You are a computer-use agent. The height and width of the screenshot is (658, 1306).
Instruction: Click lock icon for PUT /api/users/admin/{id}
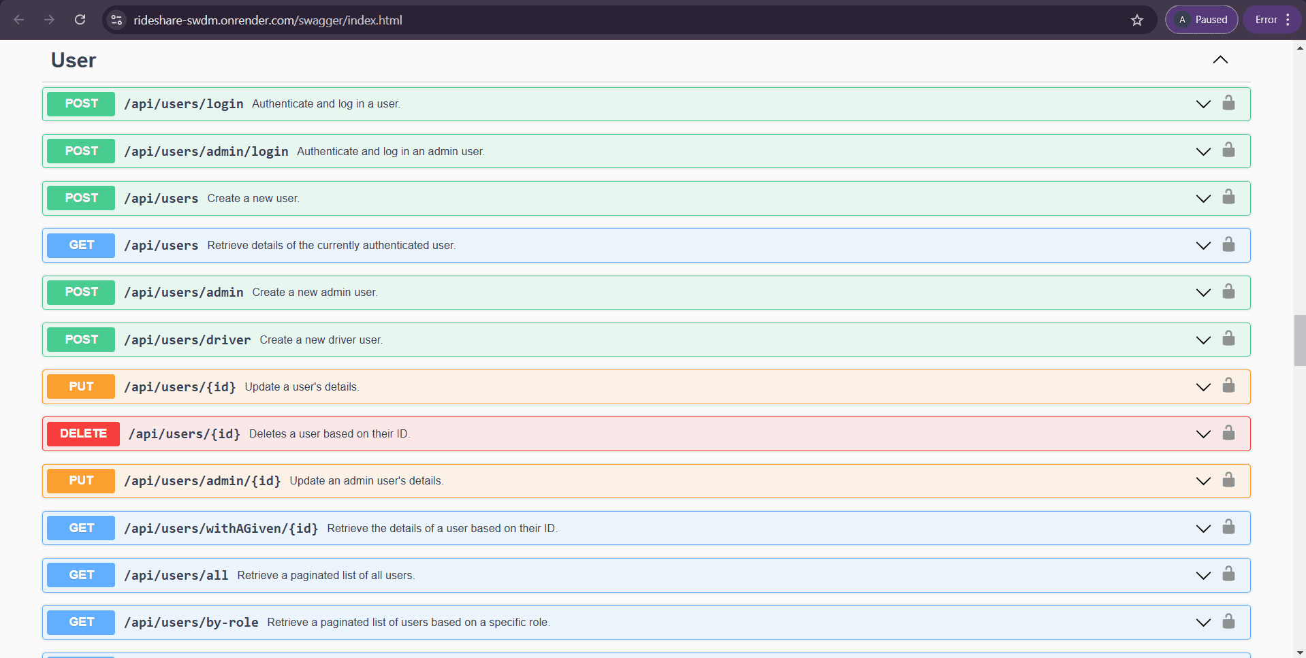tap(1228, 480)
